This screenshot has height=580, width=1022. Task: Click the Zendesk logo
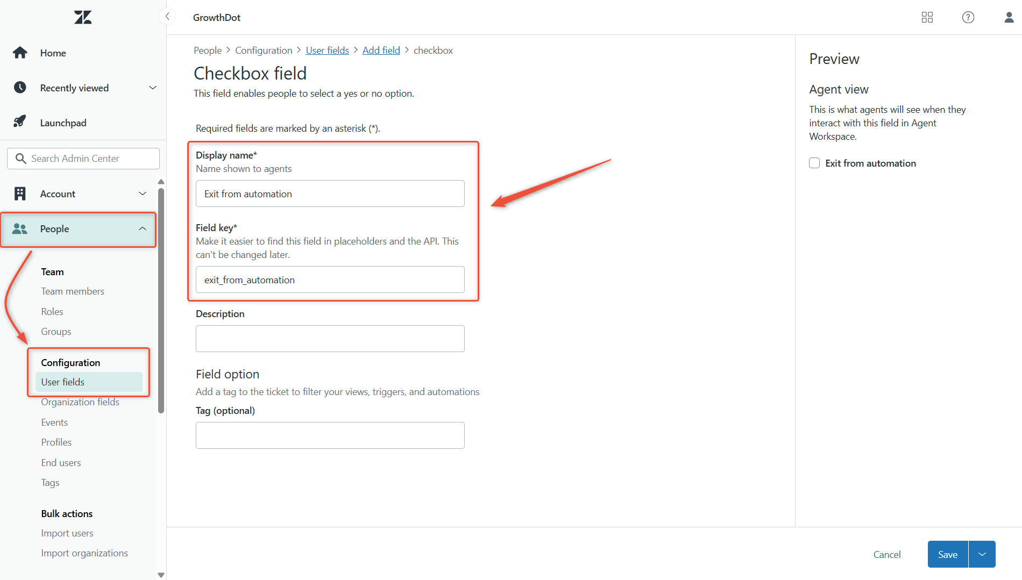pos(82,17)
